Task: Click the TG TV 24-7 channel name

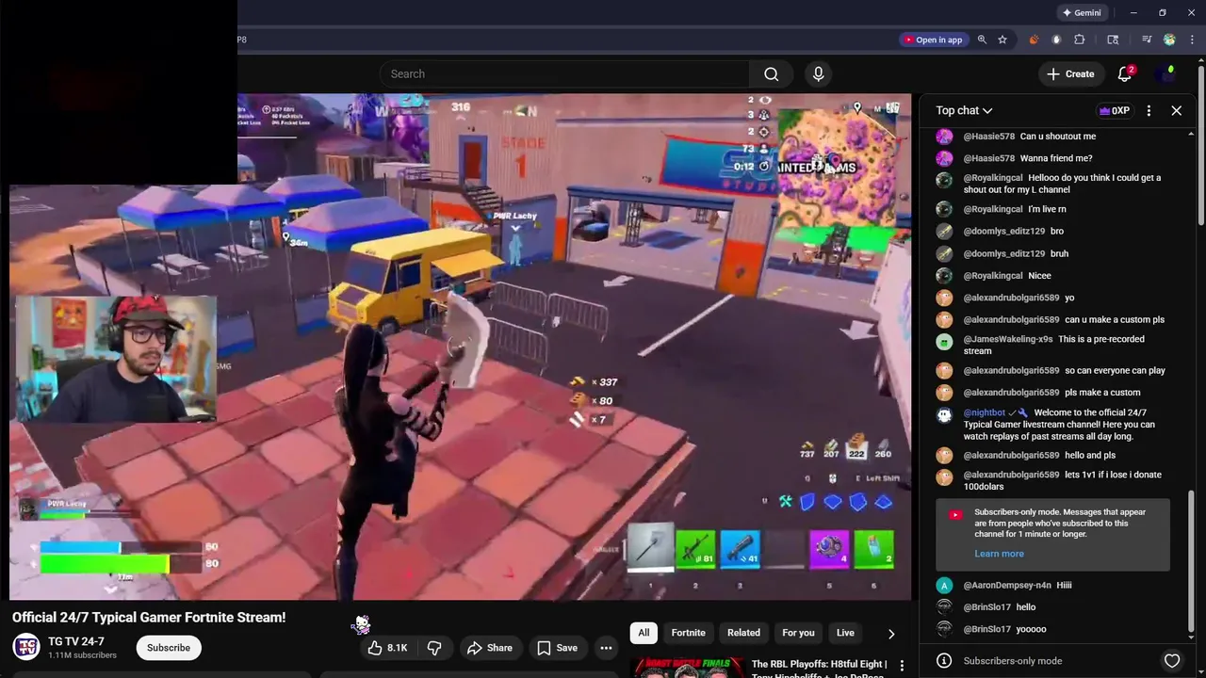Action: 76,641
